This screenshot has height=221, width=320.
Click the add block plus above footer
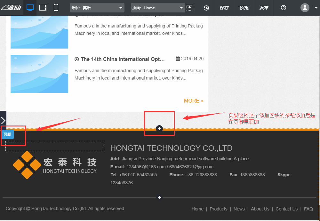(x=159, y=128)
